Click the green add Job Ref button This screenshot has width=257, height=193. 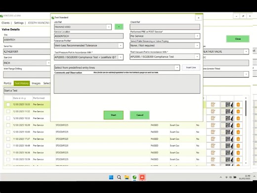[119, 27]
